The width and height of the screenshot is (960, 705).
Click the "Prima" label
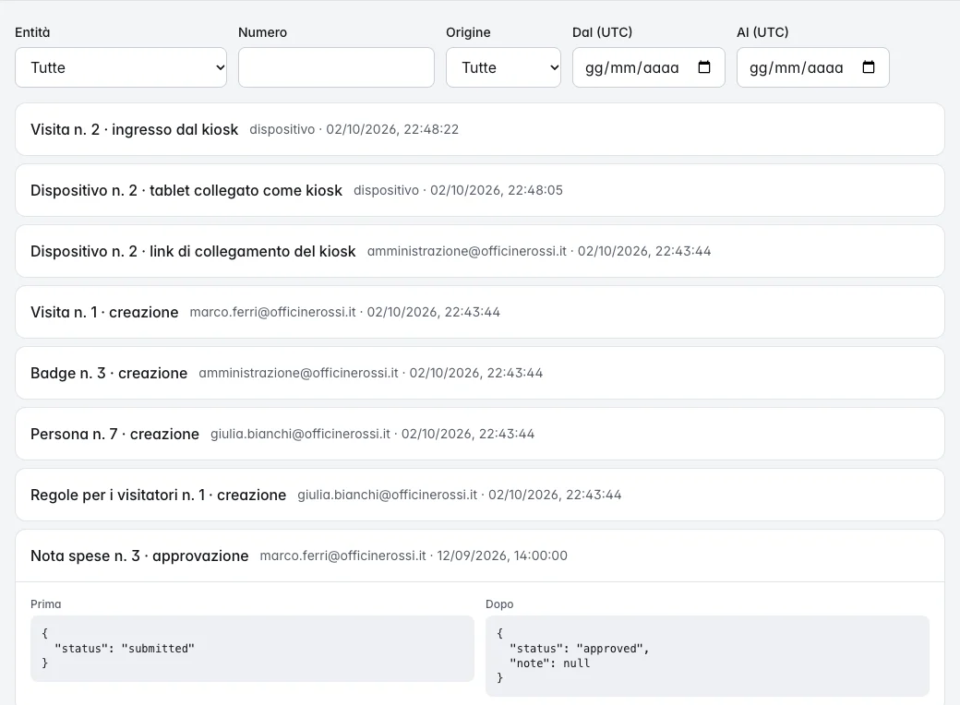tap(46, 604)
